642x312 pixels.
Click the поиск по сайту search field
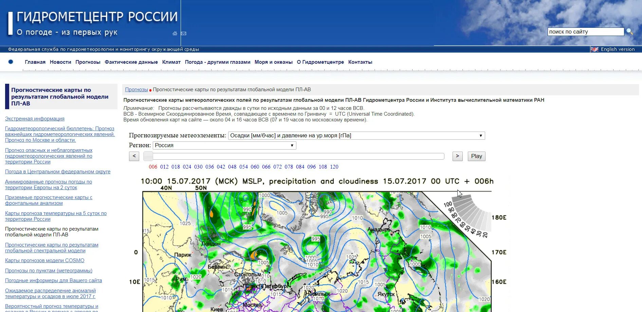click(x=586, y=32)
